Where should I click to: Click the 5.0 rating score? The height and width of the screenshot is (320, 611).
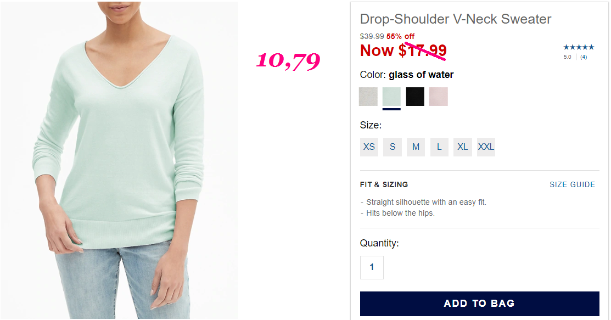(x=568, y=57)
